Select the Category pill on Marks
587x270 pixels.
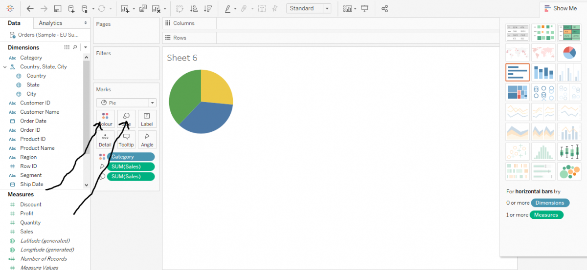click(x=131, y=157)
